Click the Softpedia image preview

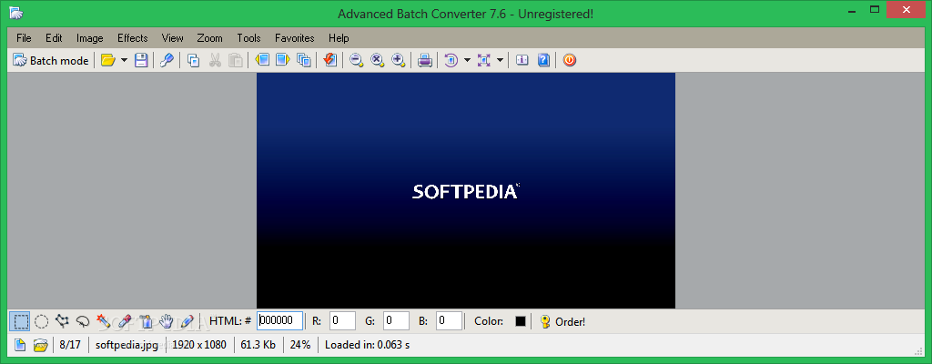pyautogui.click(x=466, y=190)
